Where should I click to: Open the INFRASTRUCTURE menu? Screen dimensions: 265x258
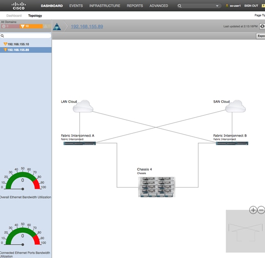105,6
